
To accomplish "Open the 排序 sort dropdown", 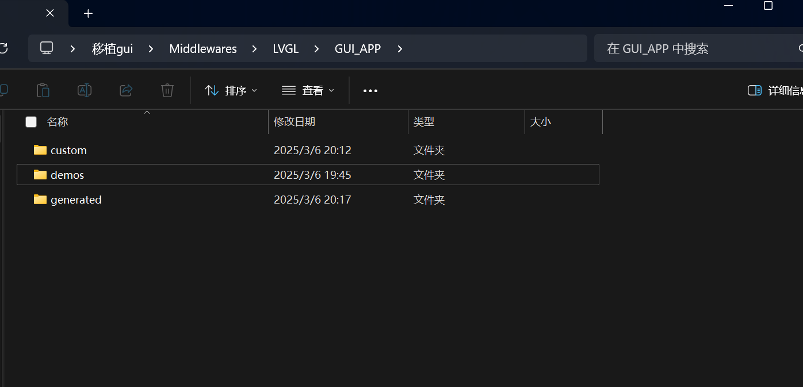I will click(230, 90).
